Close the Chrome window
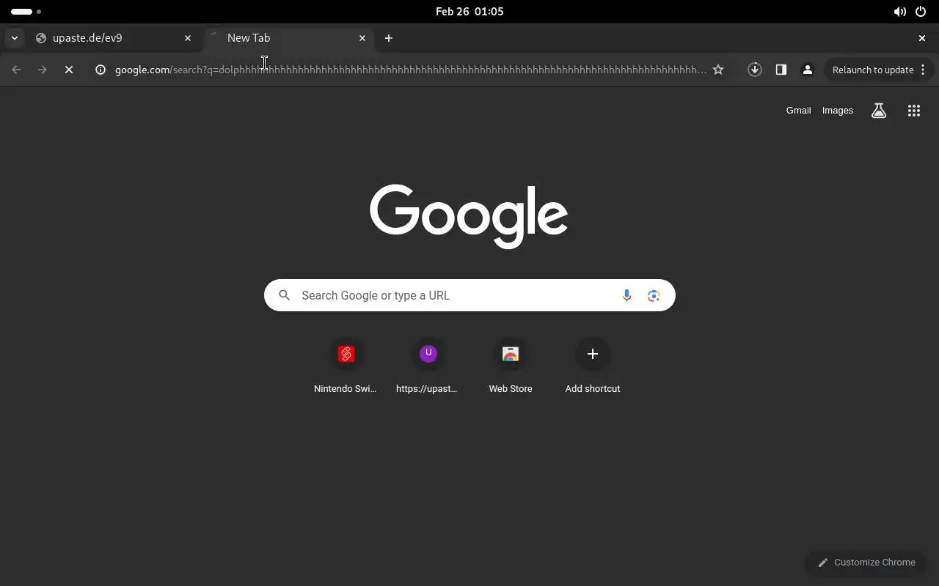 (922, 38)
